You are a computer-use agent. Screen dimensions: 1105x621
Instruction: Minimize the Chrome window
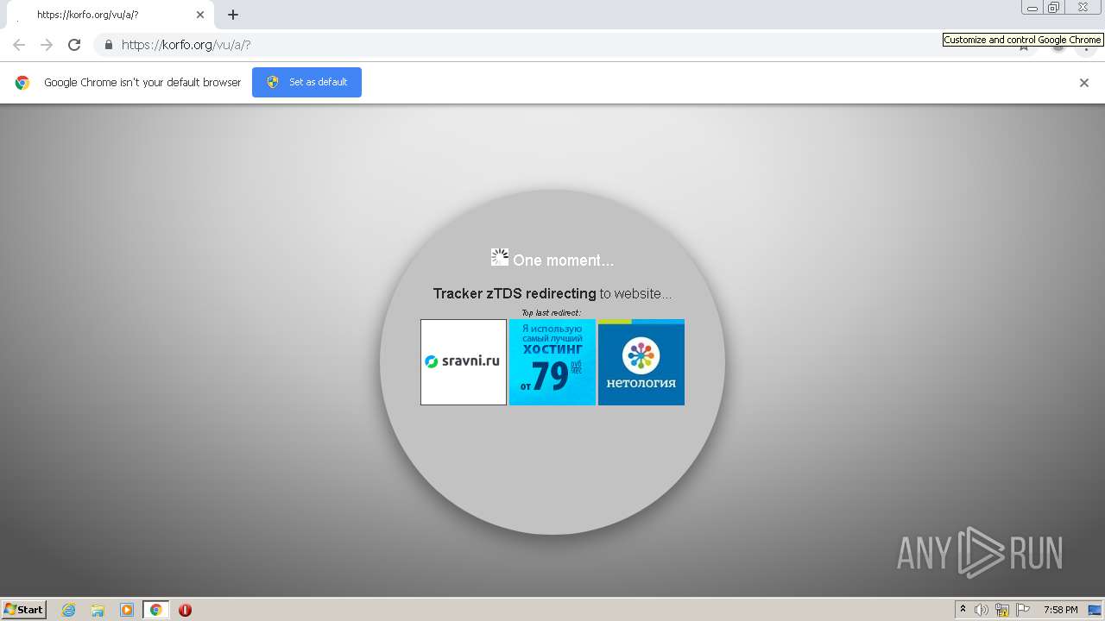(1032, 8)
